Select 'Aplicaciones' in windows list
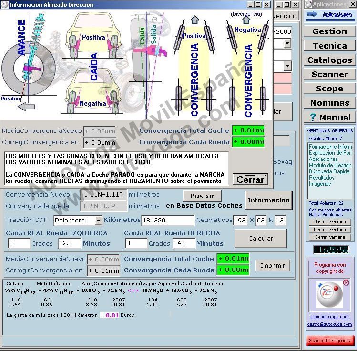The image size is (357, 351). (323, 159)
